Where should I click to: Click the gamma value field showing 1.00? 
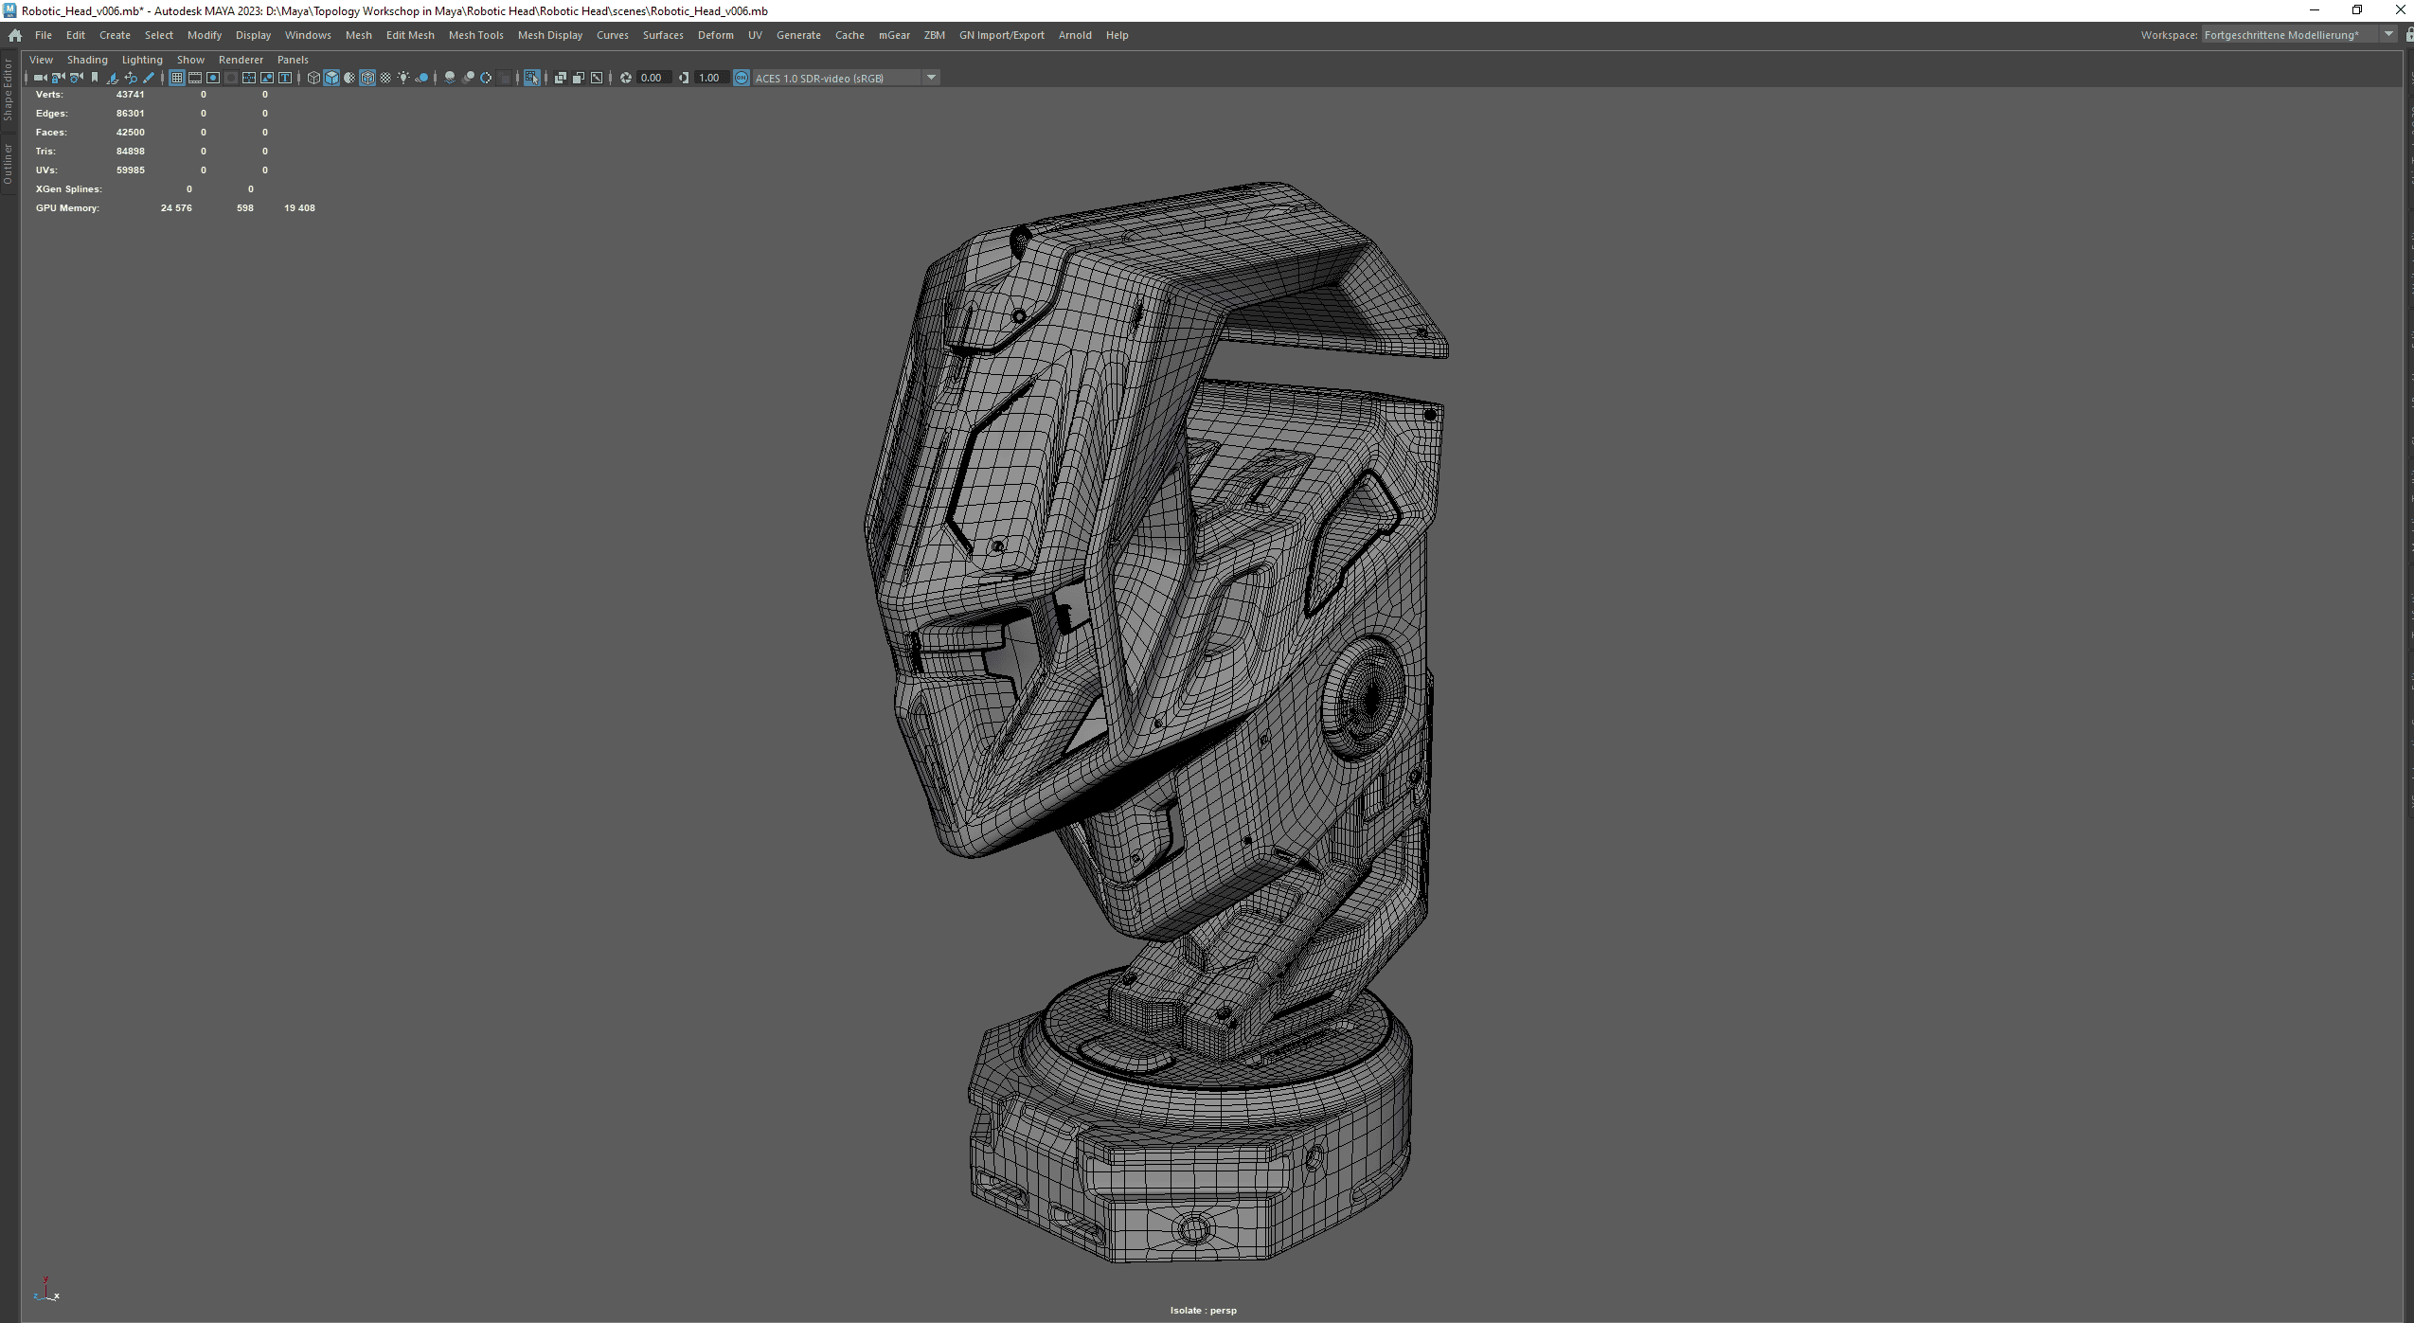(709, 78)
